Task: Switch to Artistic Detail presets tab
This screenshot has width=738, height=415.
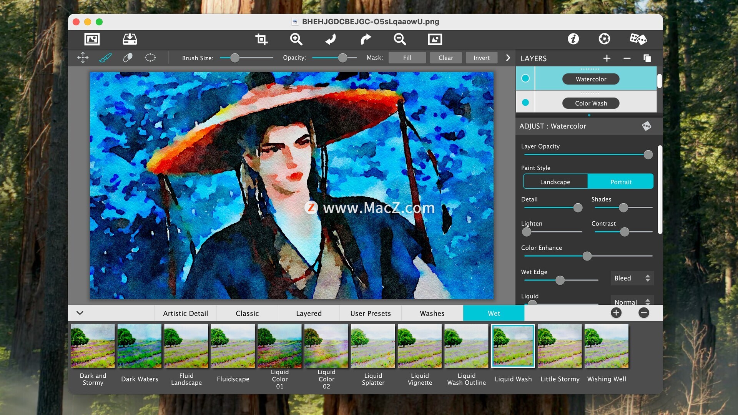Action: (185, 313)
